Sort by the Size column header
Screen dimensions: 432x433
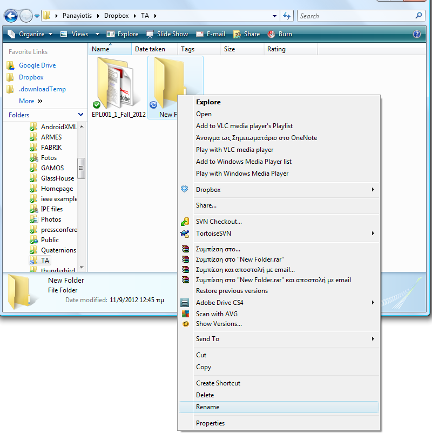[242, 49]
